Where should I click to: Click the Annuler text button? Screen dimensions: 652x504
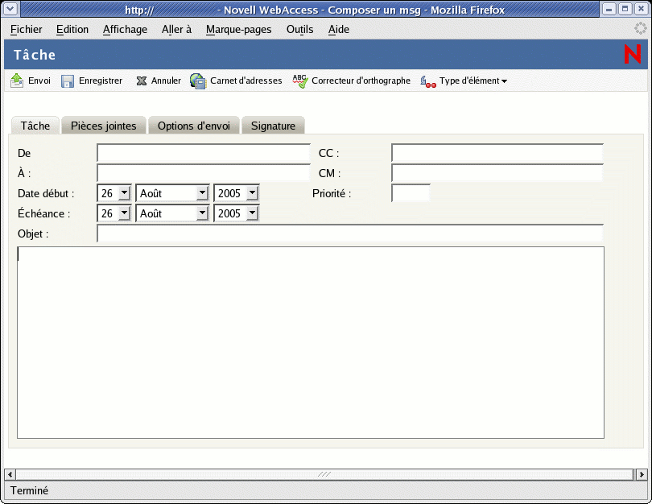(x=166, y=81)
